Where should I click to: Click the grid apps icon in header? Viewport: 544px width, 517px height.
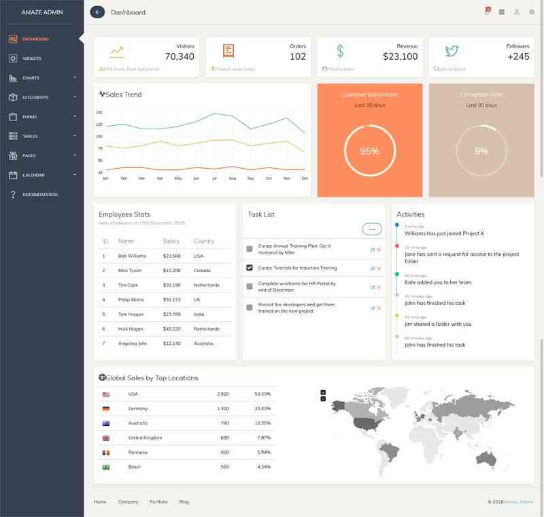pyautogui.click(x=502, y=12)
